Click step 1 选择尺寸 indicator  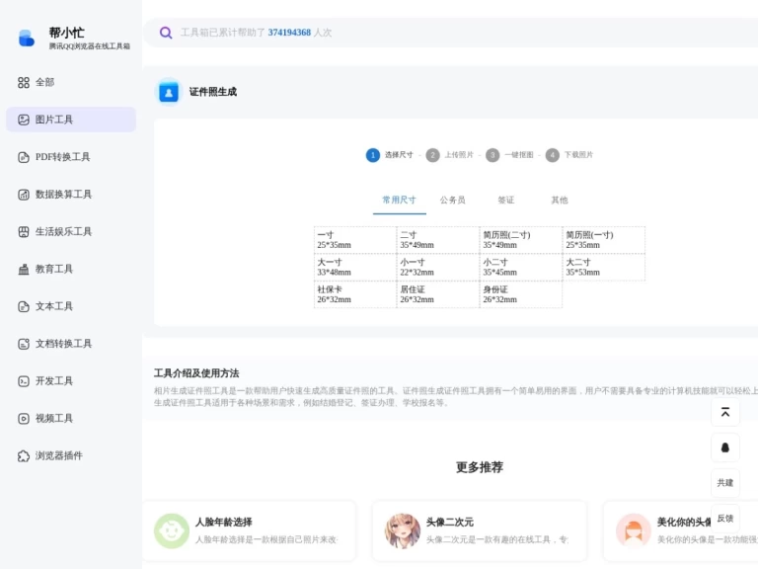coord(390,155)
